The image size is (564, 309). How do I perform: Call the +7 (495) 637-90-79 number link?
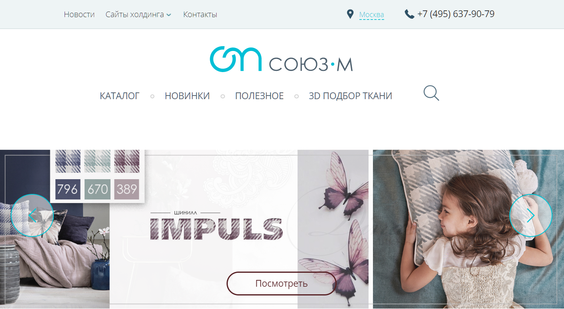click(456, 14)
